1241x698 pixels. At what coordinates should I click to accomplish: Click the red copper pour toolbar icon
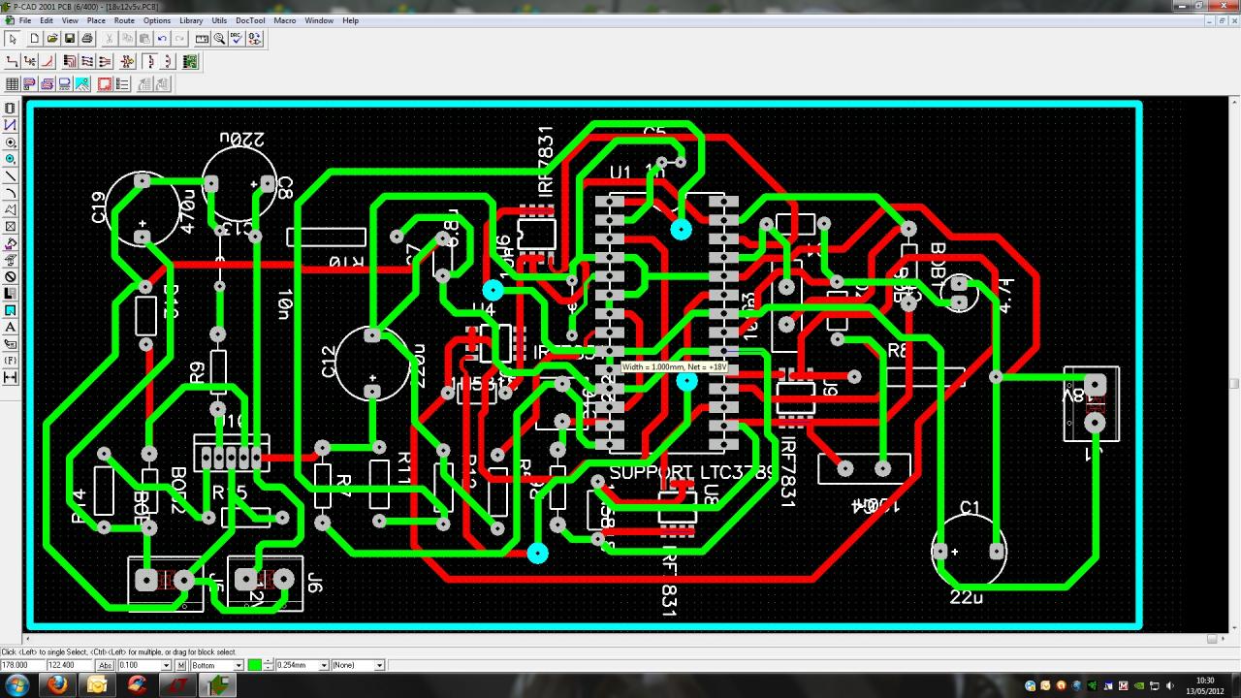pyautogui.click(x=105, y=84)
